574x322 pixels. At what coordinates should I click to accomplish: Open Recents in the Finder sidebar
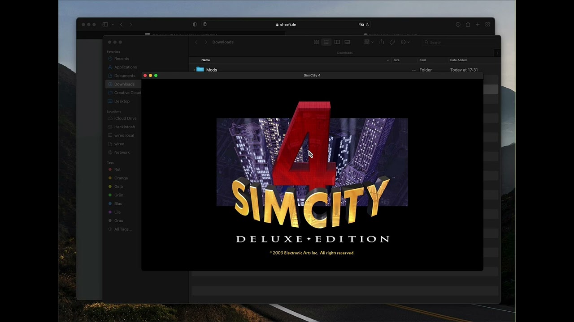(x=122, y=59)
